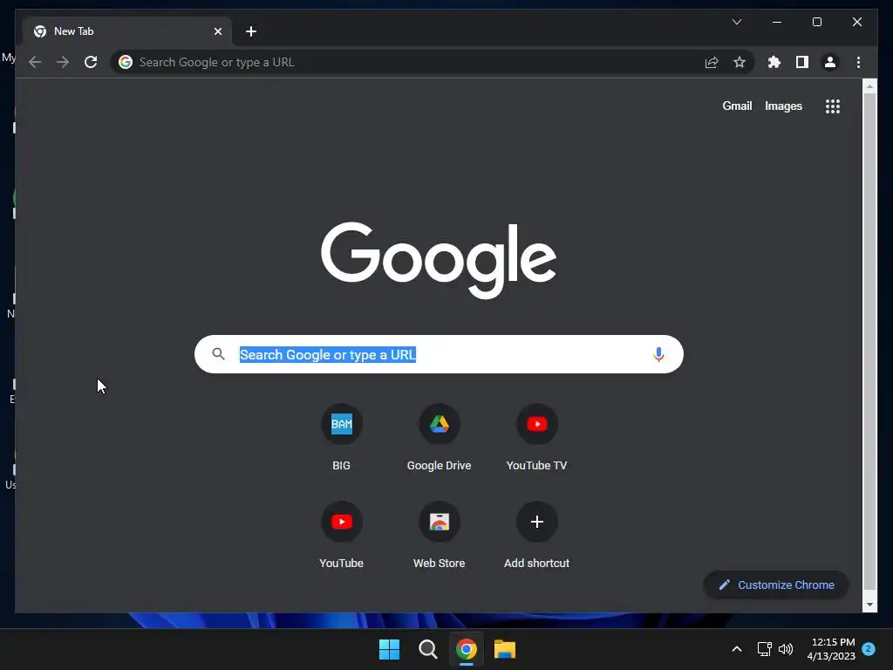This screenshot has height=670, width=893.
Task: Click the forward navigation arrow
Action: 63,62
